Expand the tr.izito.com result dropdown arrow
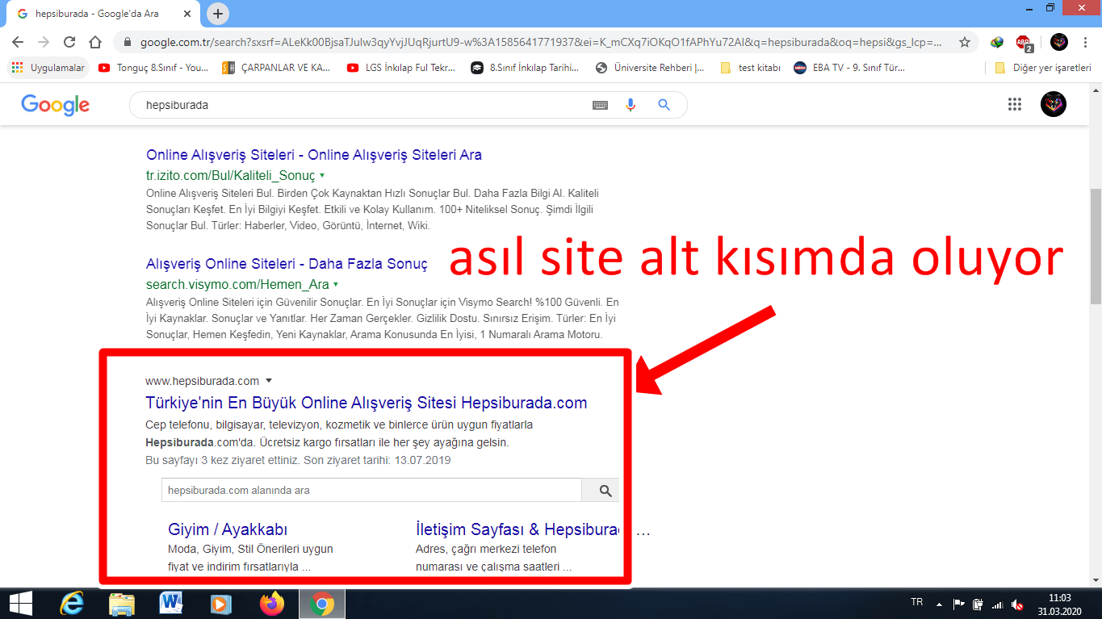Viewport: 1102px width, 619px height. tap(322, 174)
